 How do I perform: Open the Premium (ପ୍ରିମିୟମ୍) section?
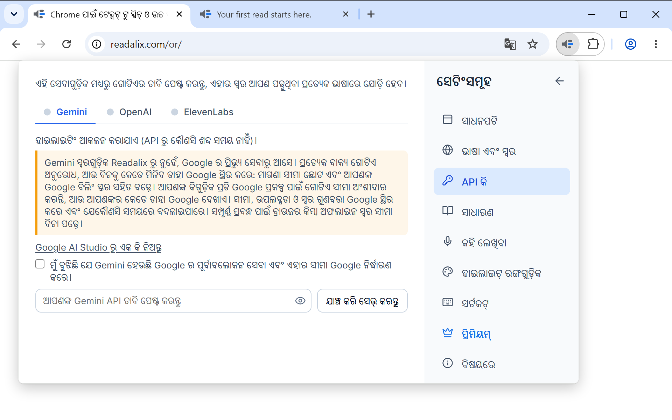point(502,334)
